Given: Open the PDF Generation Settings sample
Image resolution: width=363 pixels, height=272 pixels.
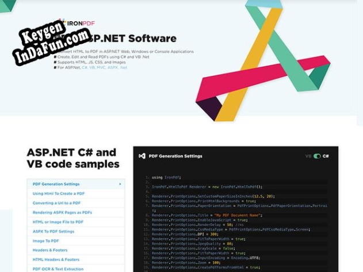Looking at the screenshot, I should [x=76, y=184].
